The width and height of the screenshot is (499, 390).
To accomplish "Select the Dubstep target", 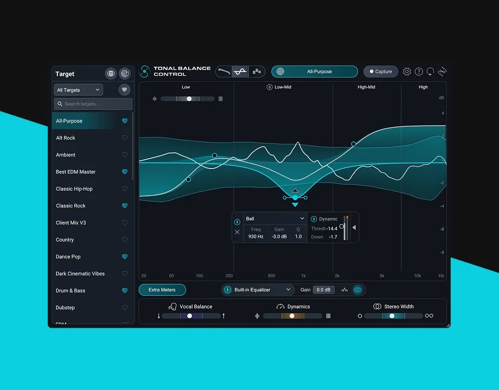I will (x=92, y=307).
